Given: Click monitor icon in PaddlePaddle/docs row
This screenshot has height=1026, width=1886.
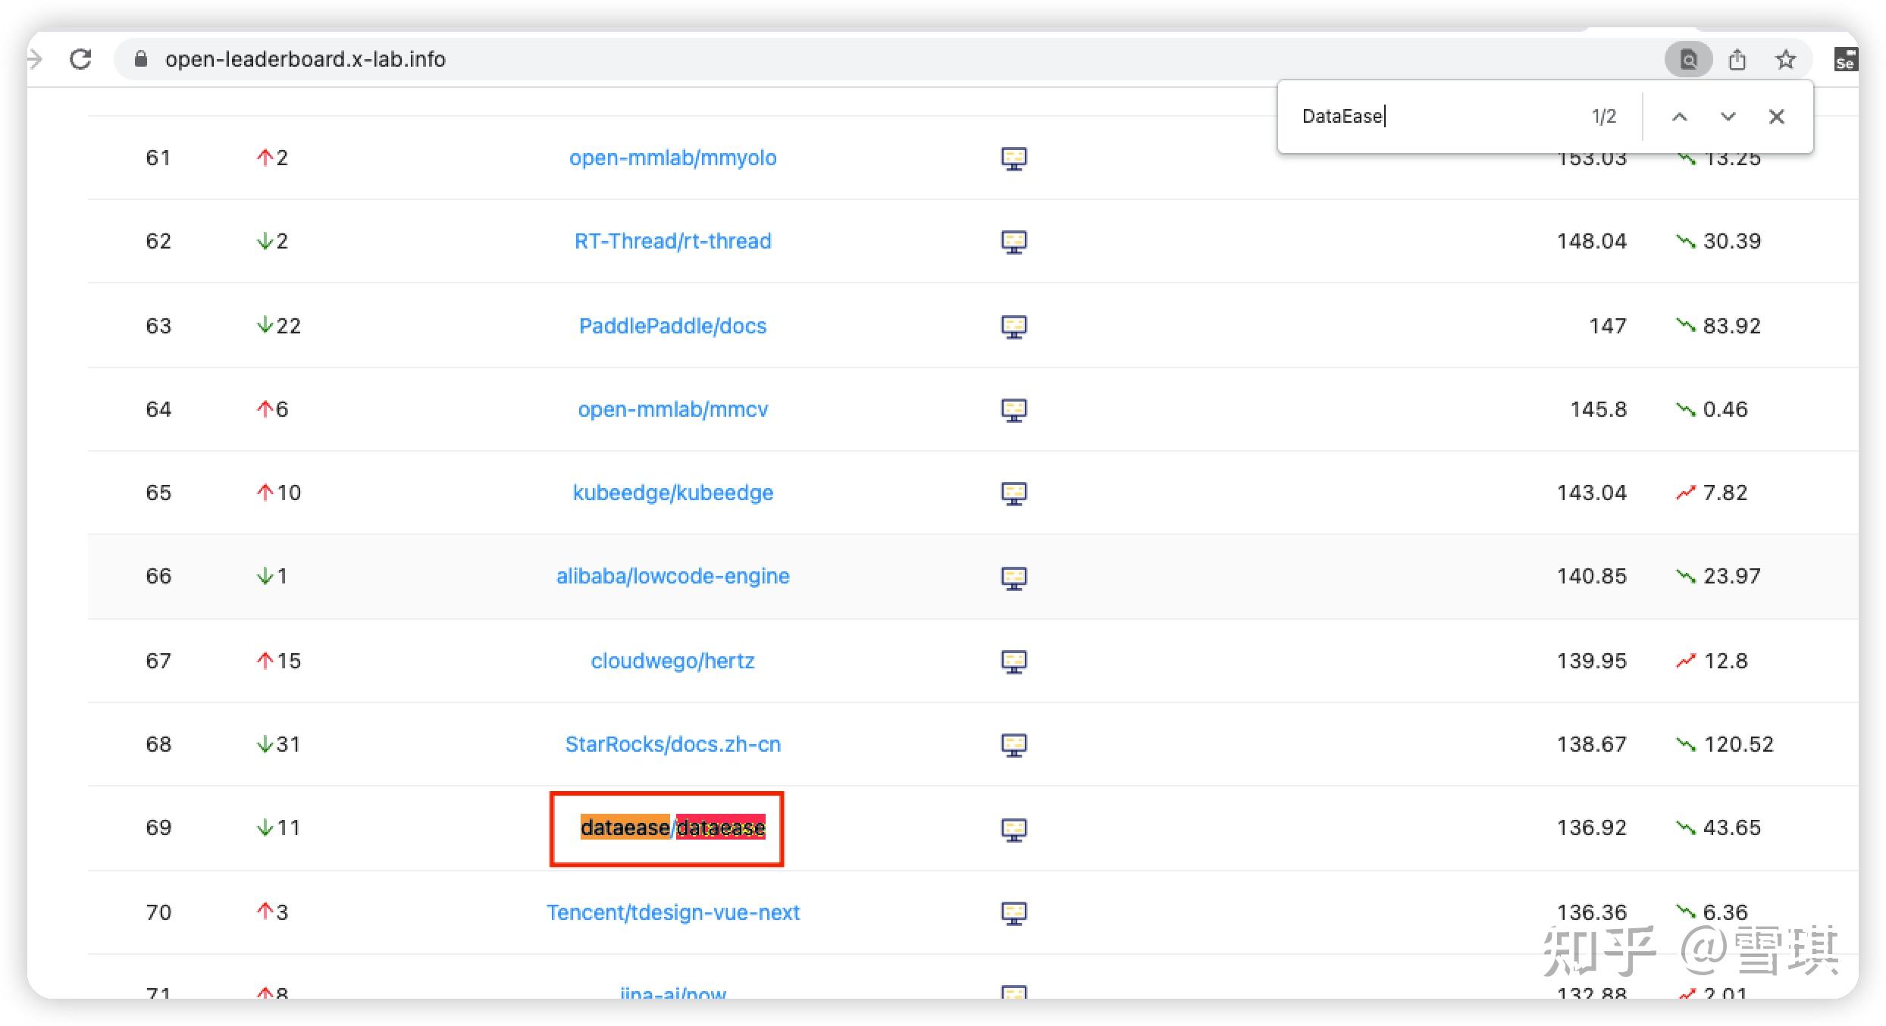Looking at the screenshot, I should point(1013,327).
